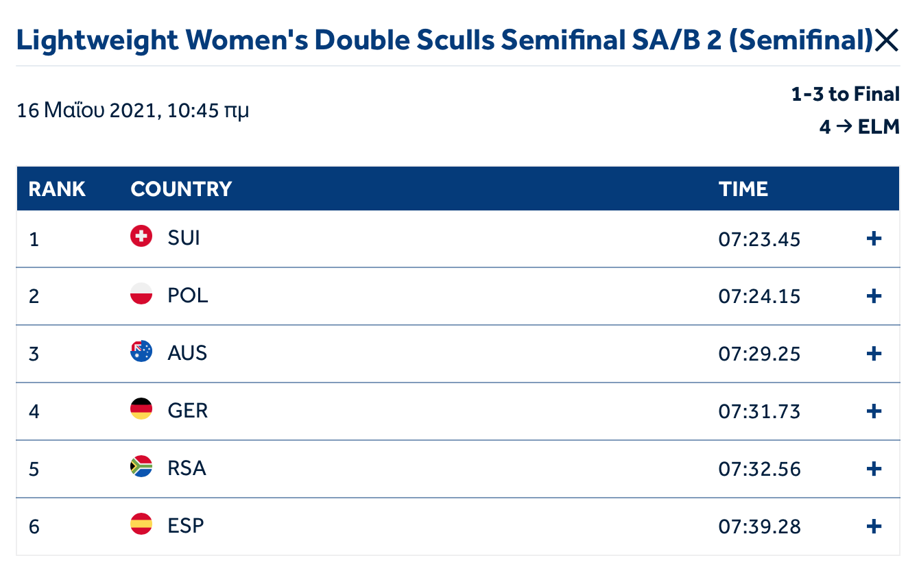The image size is (919, 569).
Task: Click the Poland flag icon
Action: (141, 295)
